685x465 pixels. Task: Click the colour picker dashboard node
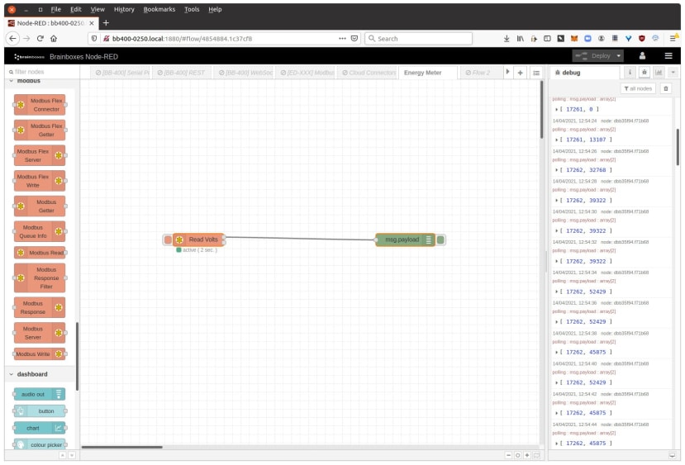point(40,444)
